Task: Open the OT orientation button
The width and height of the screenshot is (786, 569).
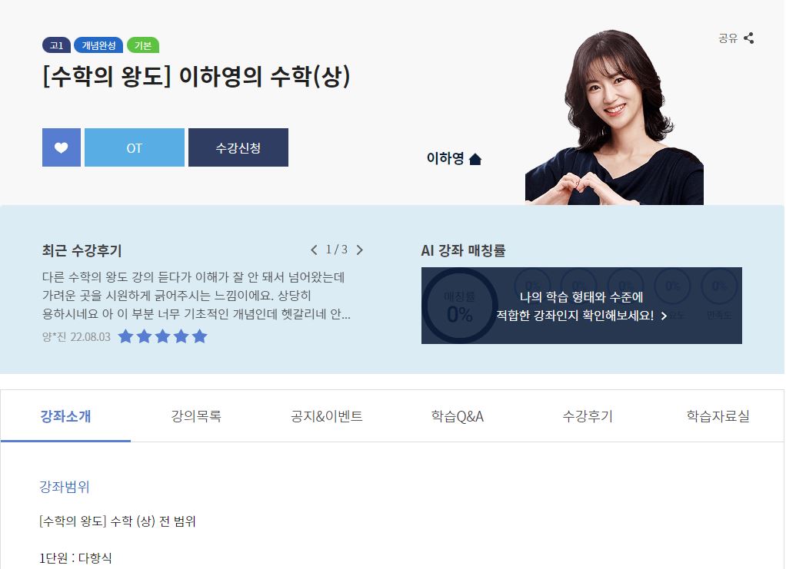Action: (x=135, y=147)
